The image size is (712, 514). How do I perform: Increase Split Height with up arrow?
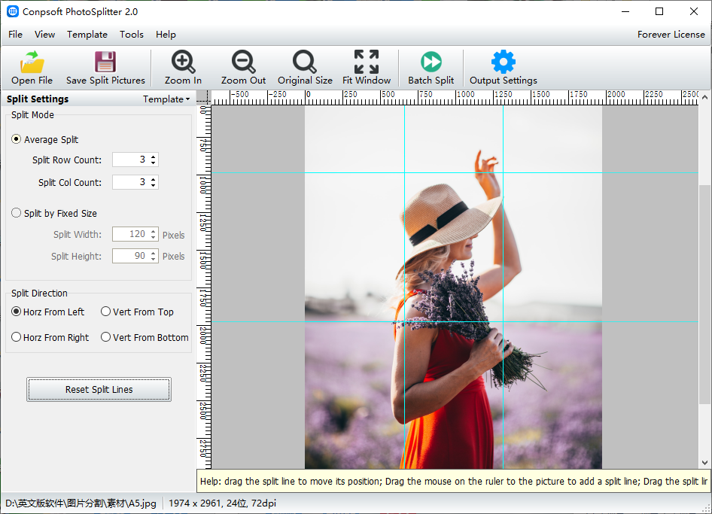click(154, 253)
